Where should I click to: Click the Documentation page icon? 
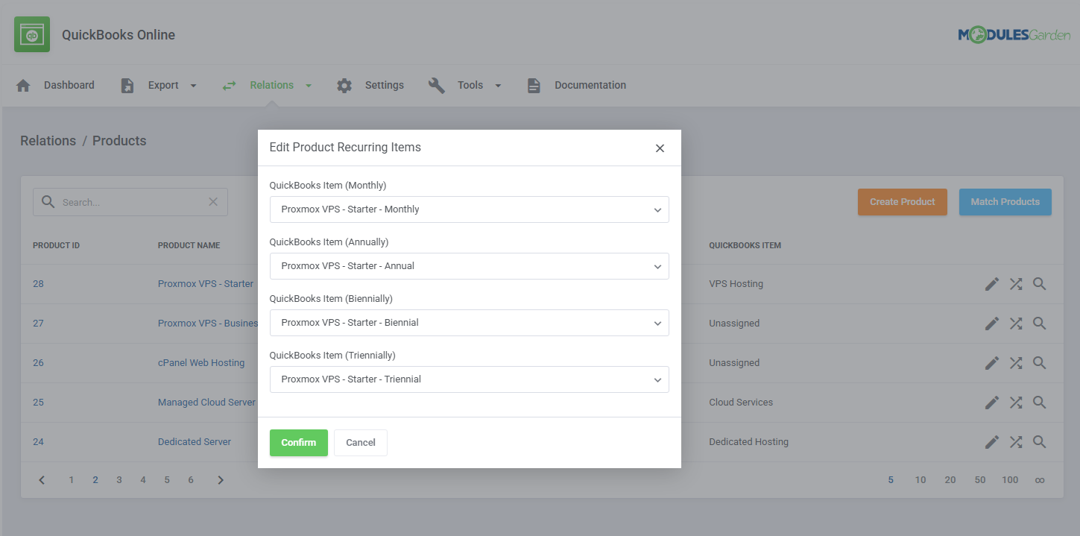point(534,85)
